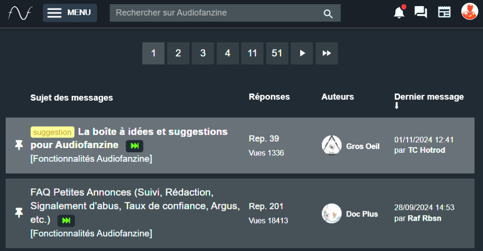Skip to last page double arrow
The image size is (483, 251).
327,53
